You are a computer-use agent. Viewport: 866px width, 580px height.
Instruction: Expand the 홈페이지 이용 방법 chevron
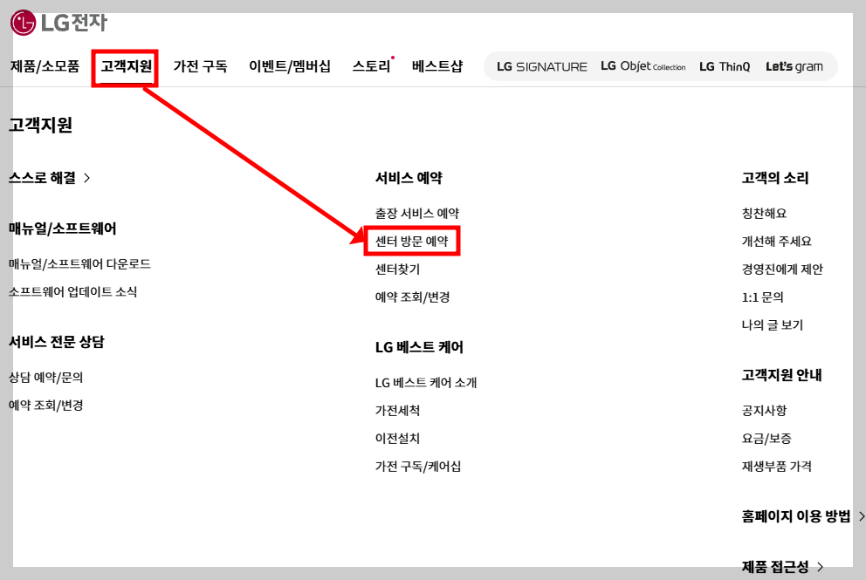click(x=861, y=516)
